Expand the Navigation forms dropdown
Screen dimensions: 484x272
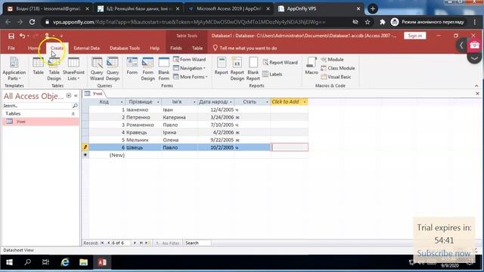point(190,68)
